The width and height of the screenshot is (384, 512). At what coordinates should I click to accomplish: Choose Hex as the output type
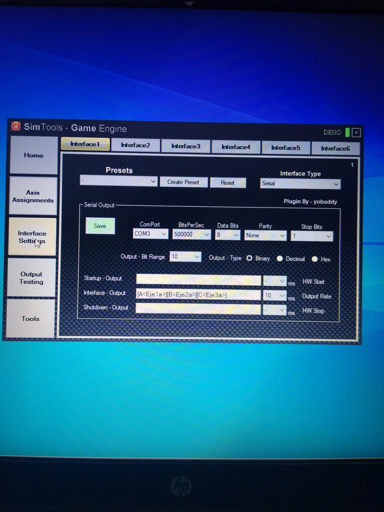point(315,259)
